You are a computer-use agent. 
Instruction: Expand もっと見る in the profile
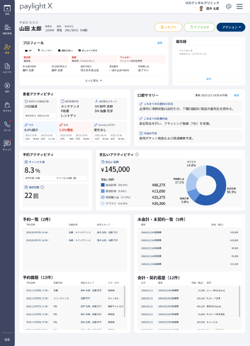[x=94, y=80]
